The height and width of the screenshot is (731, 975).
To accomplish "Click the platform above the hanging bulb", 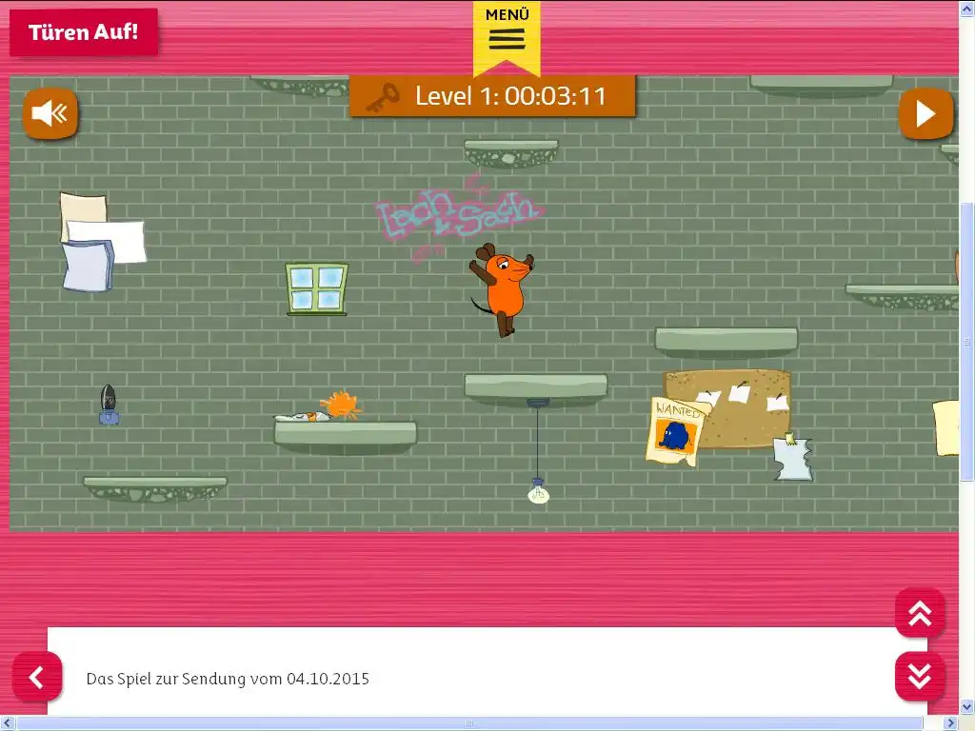I will coord(535,389).
